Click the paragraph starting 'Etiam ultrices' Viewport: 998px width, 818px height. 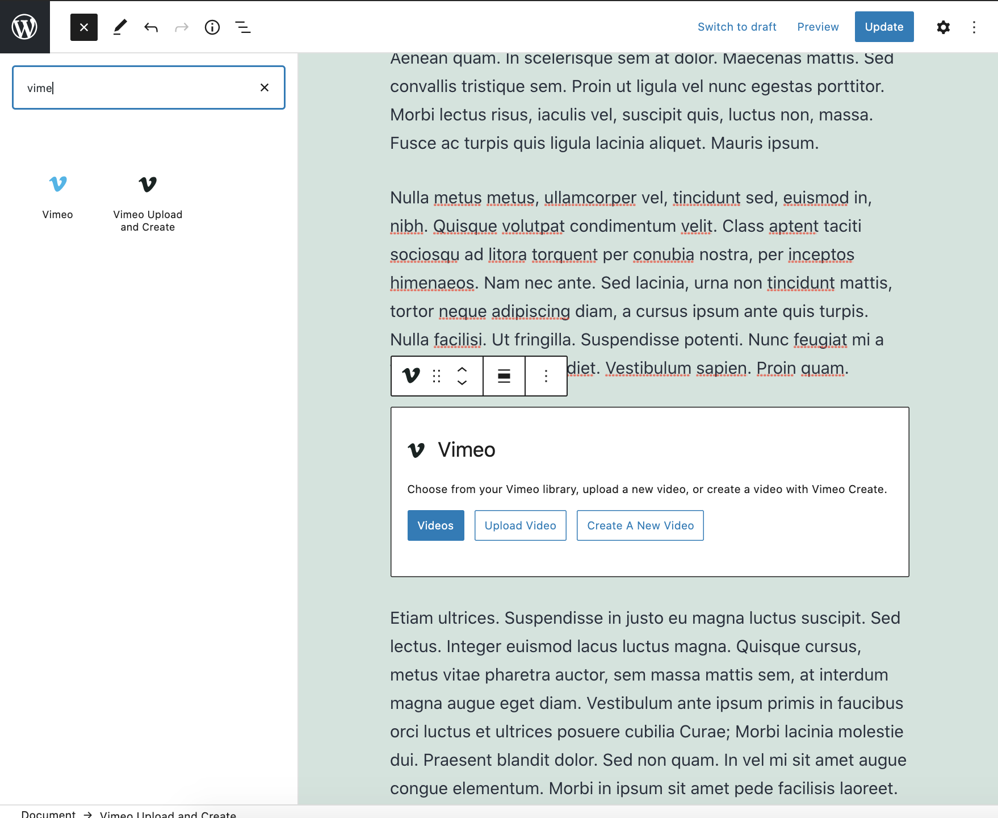tap(648, 703)
